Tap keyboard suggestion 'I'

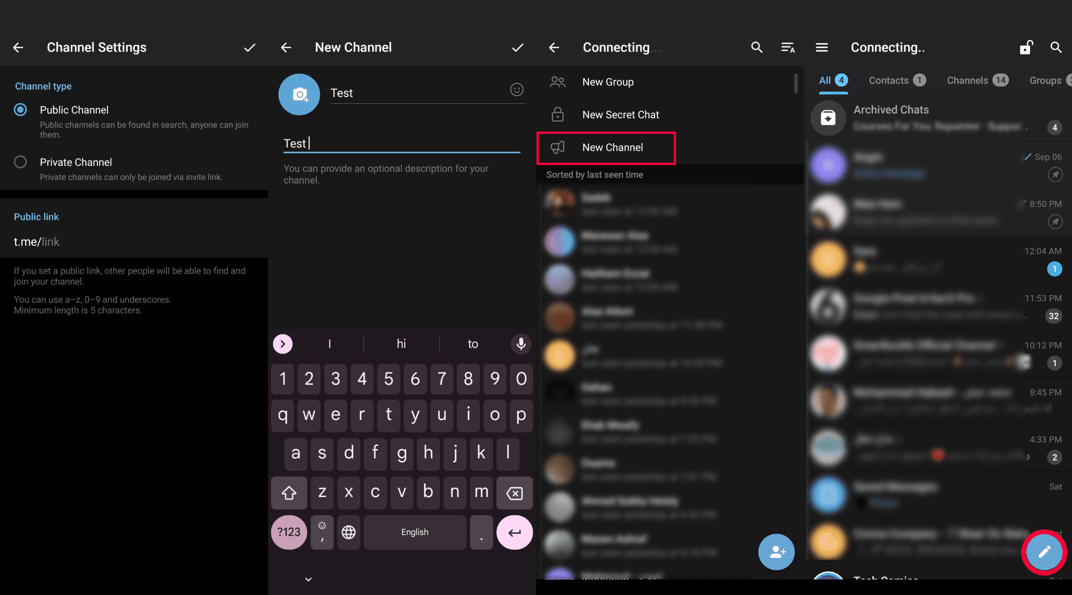[329, 344]
